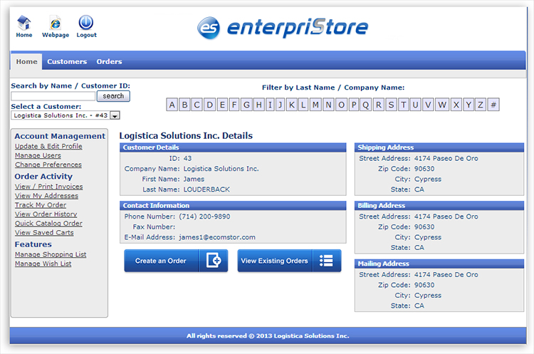Screen dimensions: 534x354
Task: Filter last names by letter C
Action: (197, 105)
